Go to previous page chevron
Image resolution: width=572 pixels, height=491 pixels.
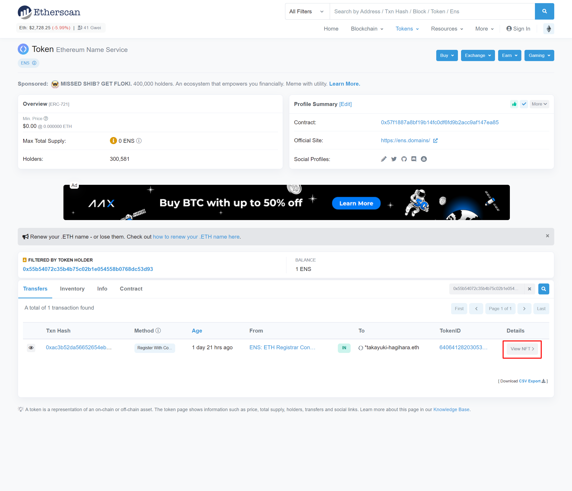pyautogui.click(x=476, y=309)
